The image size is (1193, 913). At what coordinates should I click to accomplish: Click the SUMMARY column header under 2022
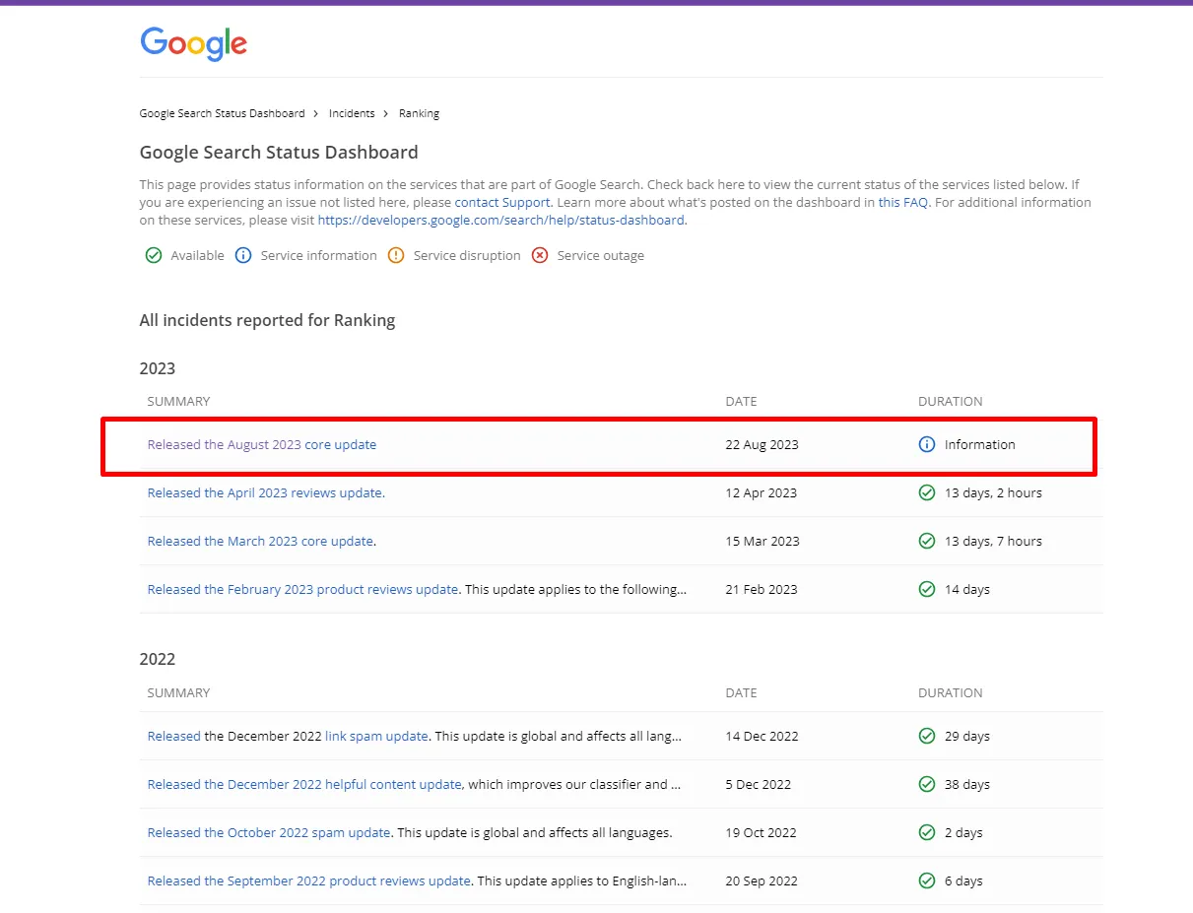click(178, 692)
